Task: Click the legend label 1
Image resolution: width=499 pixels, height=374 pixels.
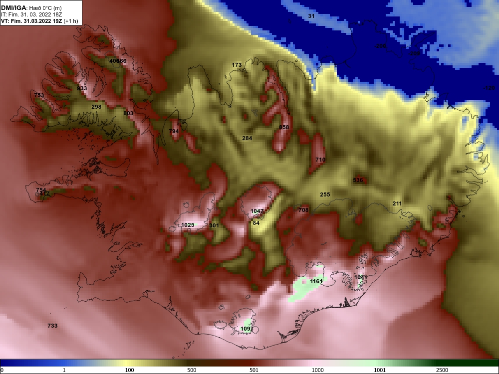Action: [64, 370]
